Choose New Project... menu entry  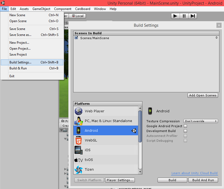click(32, 43)
